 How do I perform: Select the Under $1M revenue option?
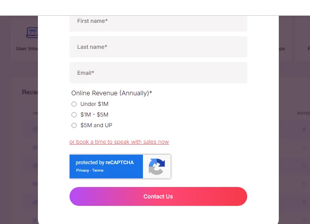[x=74, y=104]
